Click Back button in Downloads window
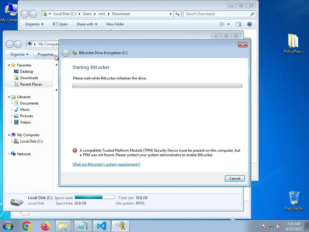 pyautogui.click(x=25, y=14)
